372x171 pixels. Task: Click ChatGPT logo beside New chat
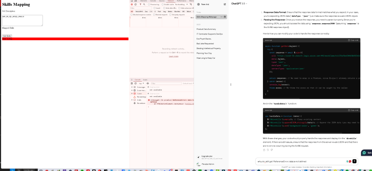[x=198, y=4]
